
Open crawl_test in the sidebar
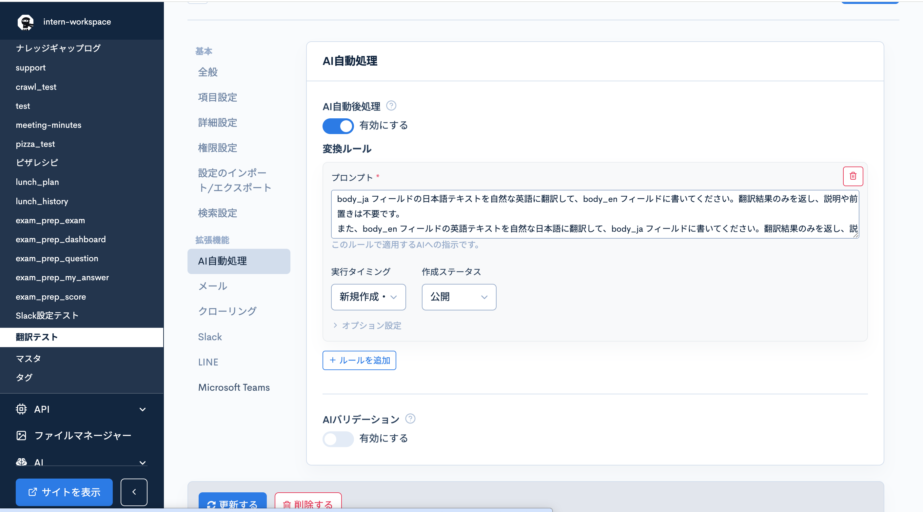click(x=36, y=87)
